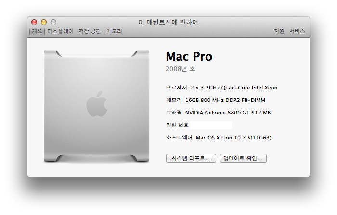Show the 메모리 tab
This screenshot has height=215, width=337.
[x=114, y=31]
